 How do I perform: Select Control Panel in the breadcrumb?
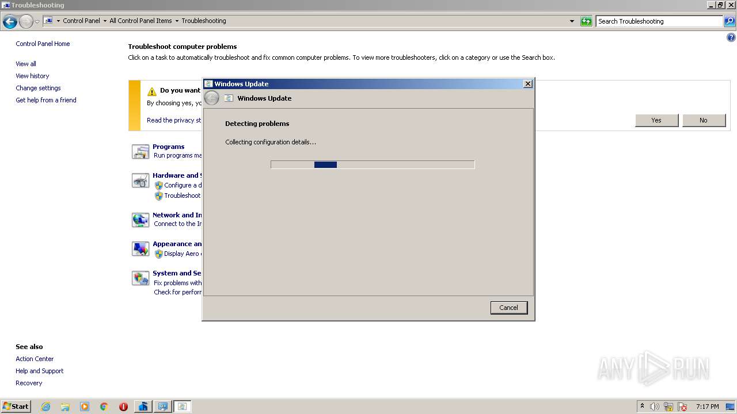(x=81, y=21)
